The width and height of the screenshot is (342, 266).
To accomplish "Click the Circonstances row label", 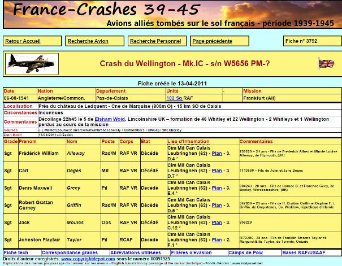I will click(x=20, y=113).
